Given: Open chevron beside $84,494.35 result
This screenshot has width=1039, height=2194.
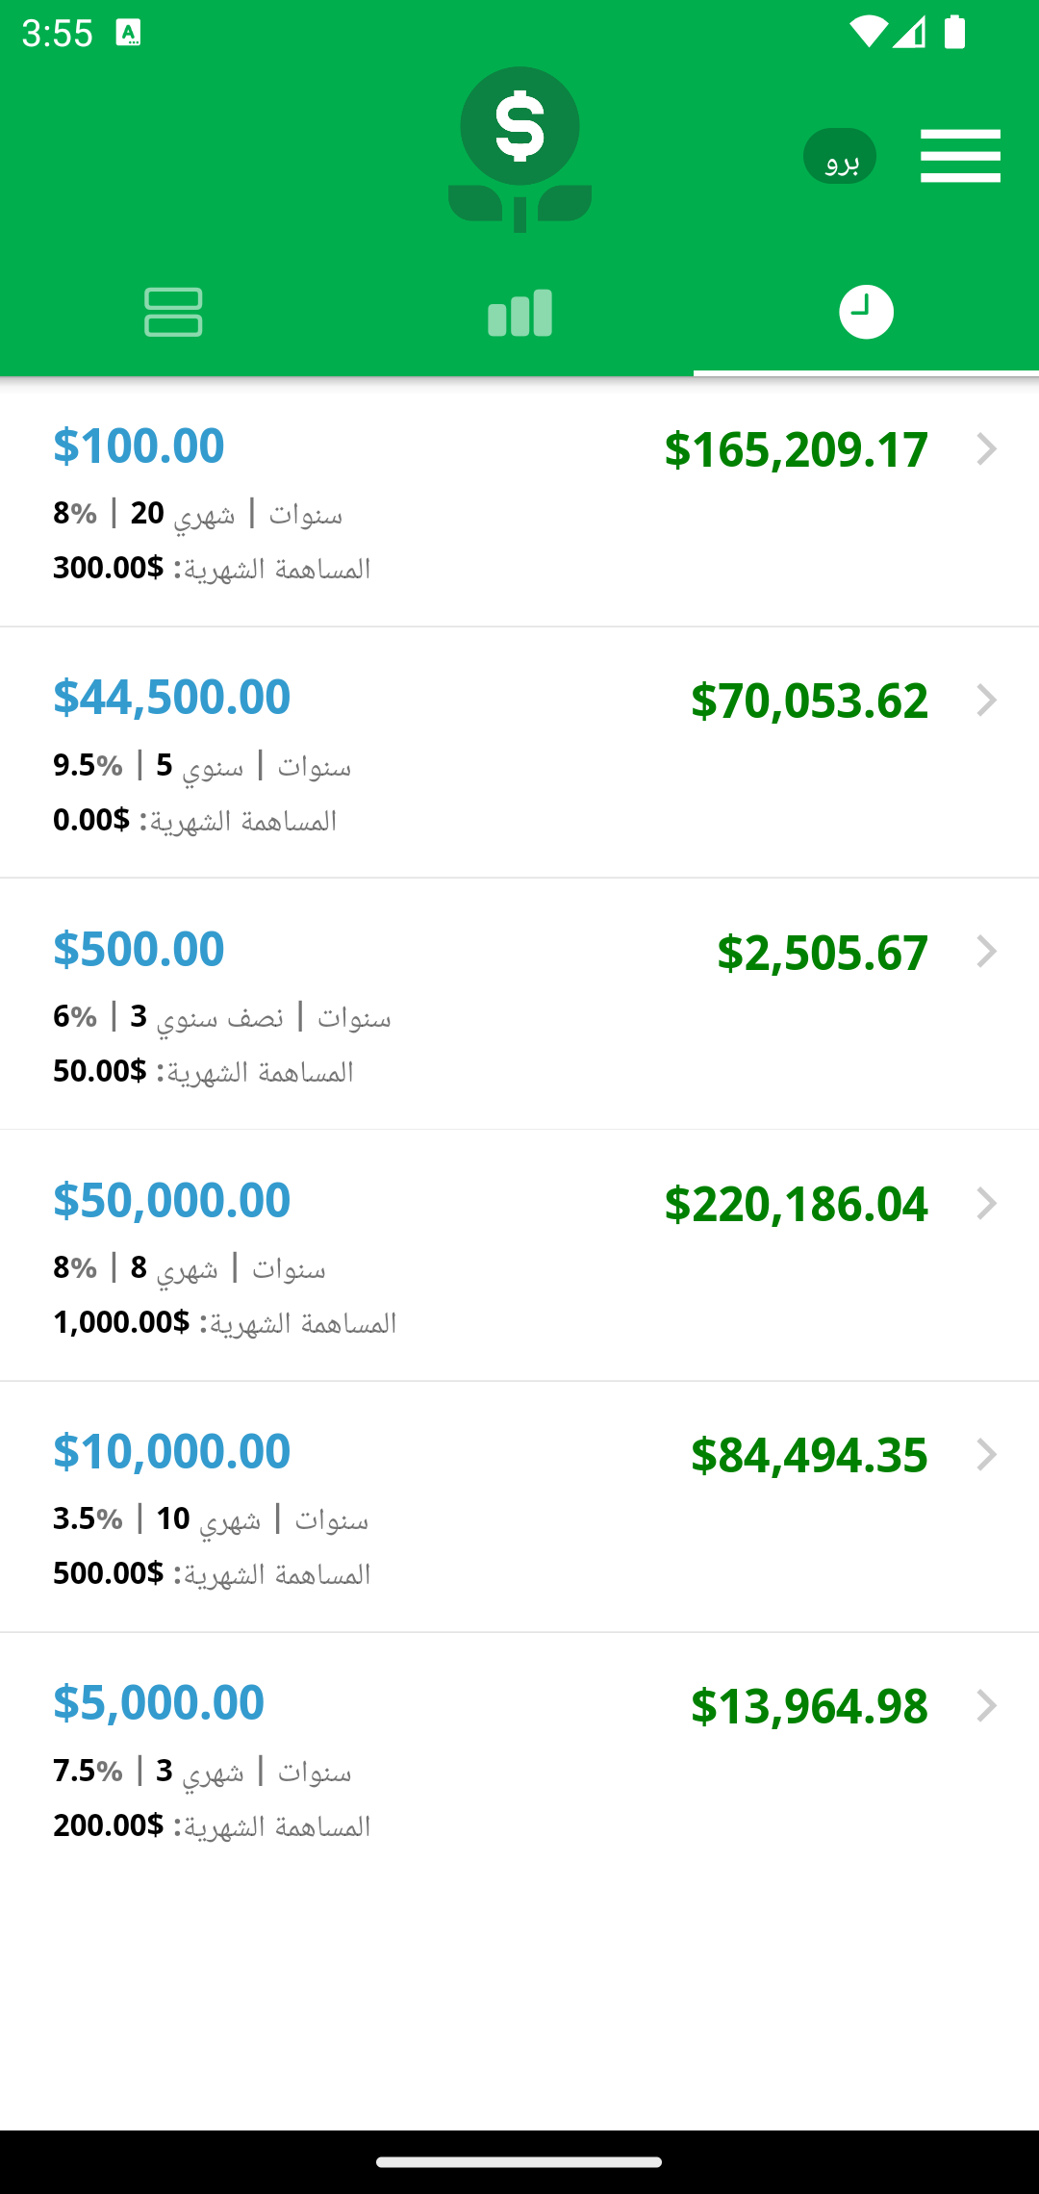Looking at the screenshot, I should coord(986,1455).
